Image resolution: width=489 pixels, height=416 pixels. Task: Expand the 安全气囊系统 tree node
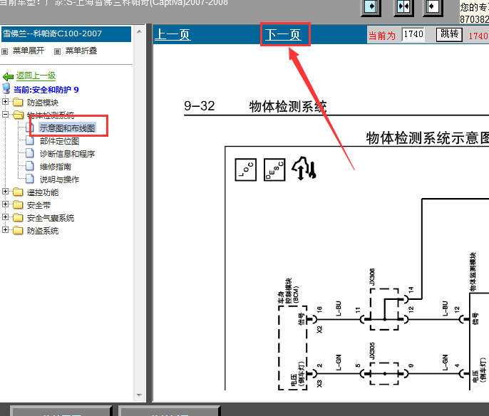(x=5, y=217)
